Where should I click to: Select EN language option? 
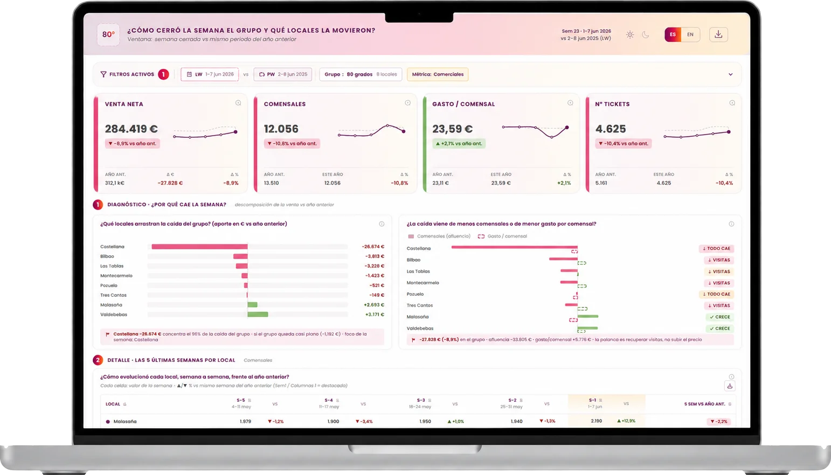coord(690,34)
